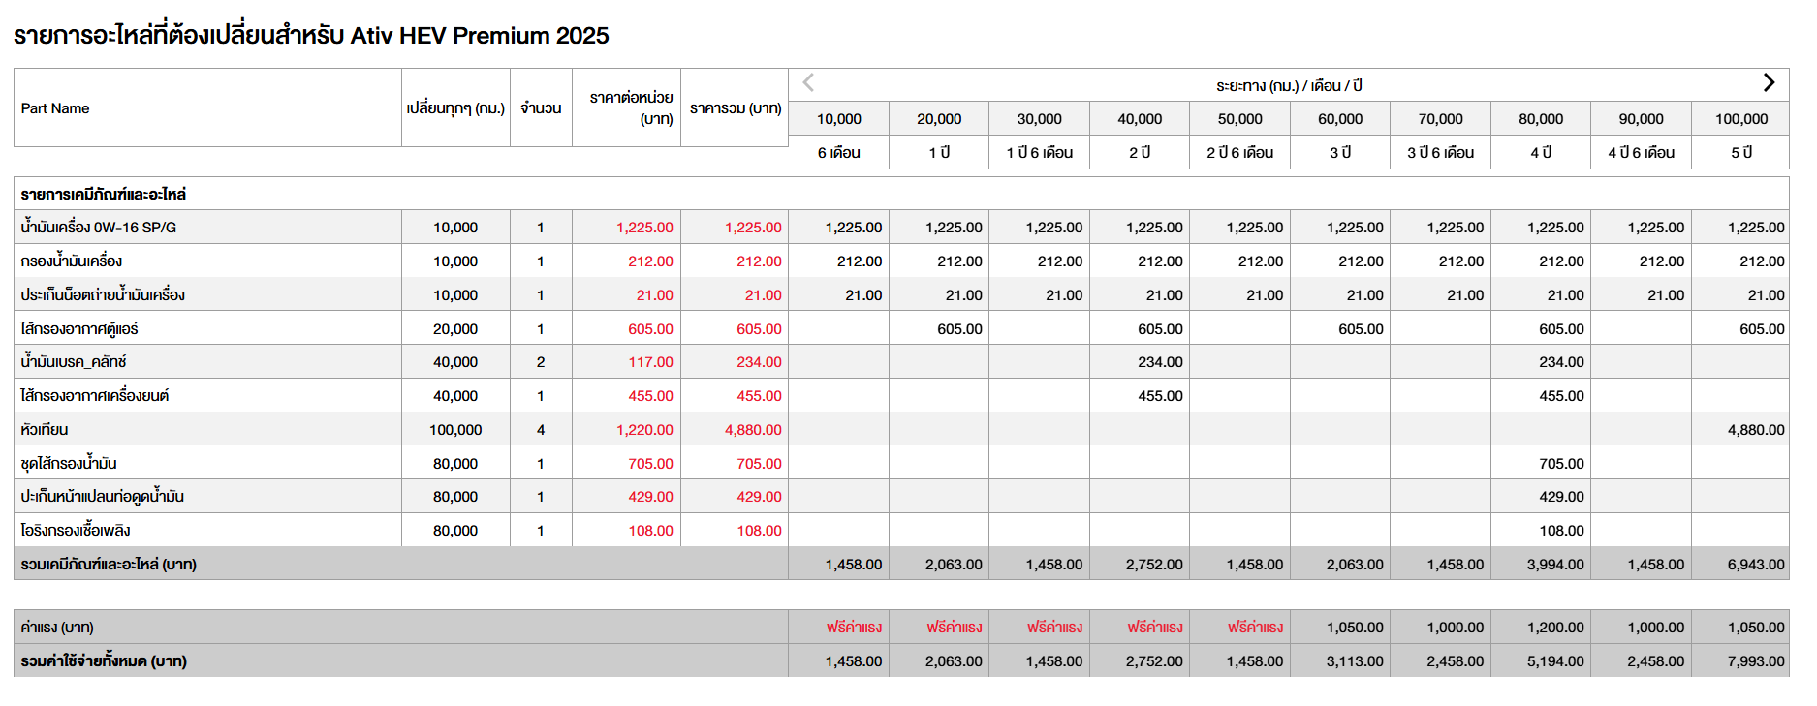Click 'ฟรีค่าแรง' under the 50,000 km column

tap(1255, 628)
